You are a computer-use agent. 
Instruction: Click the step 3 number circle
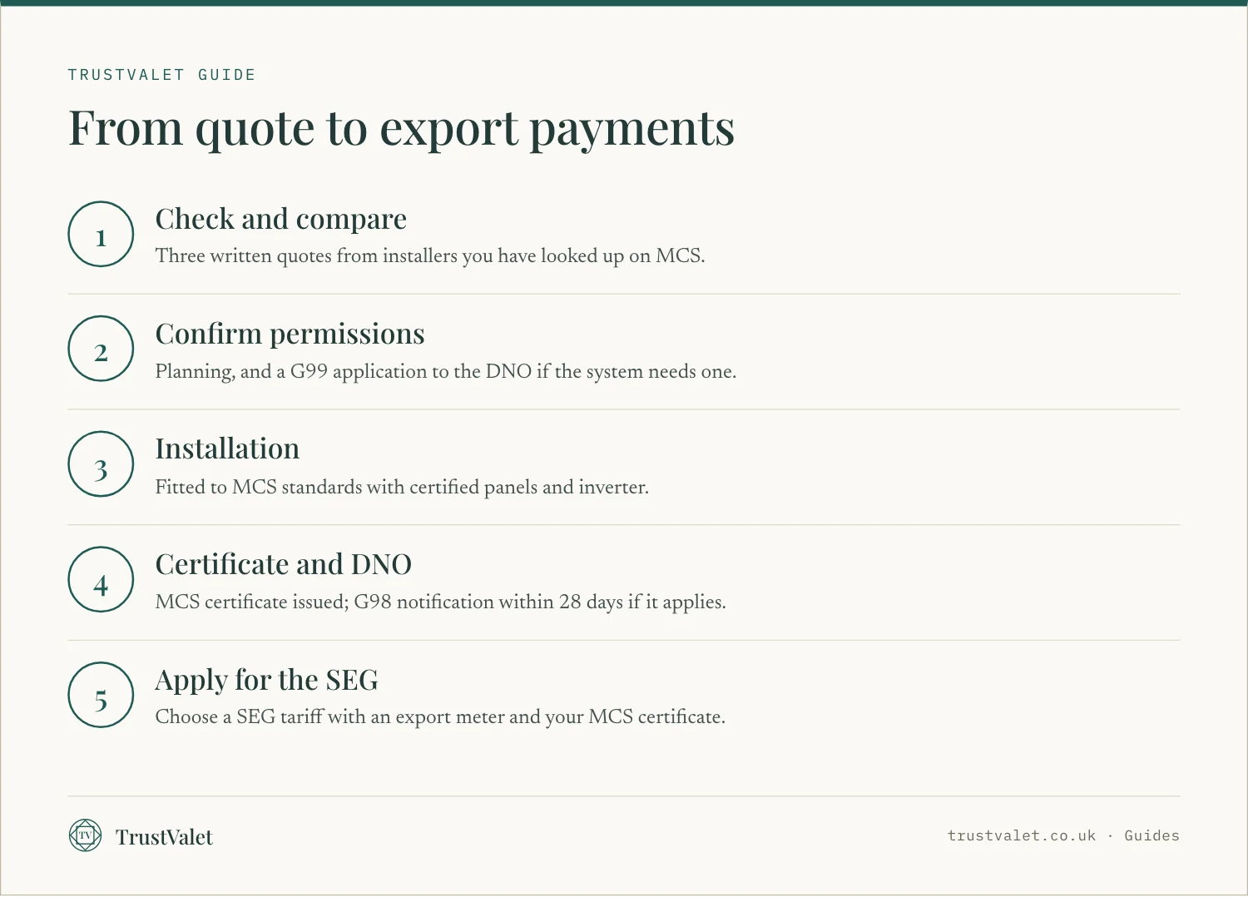click(101, 464)
